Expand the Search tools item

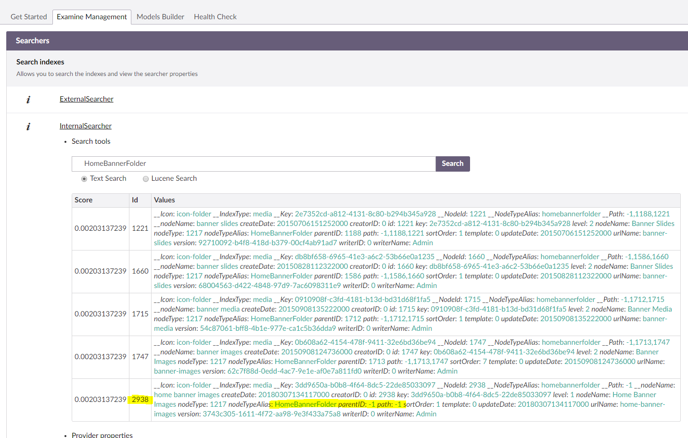tap(91, 141)
